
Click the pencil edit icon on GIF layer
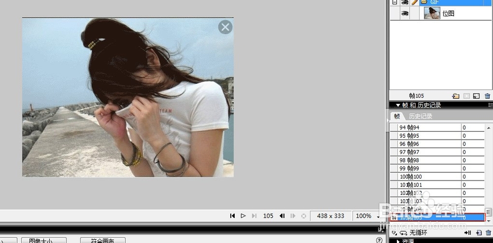point(415,2)
